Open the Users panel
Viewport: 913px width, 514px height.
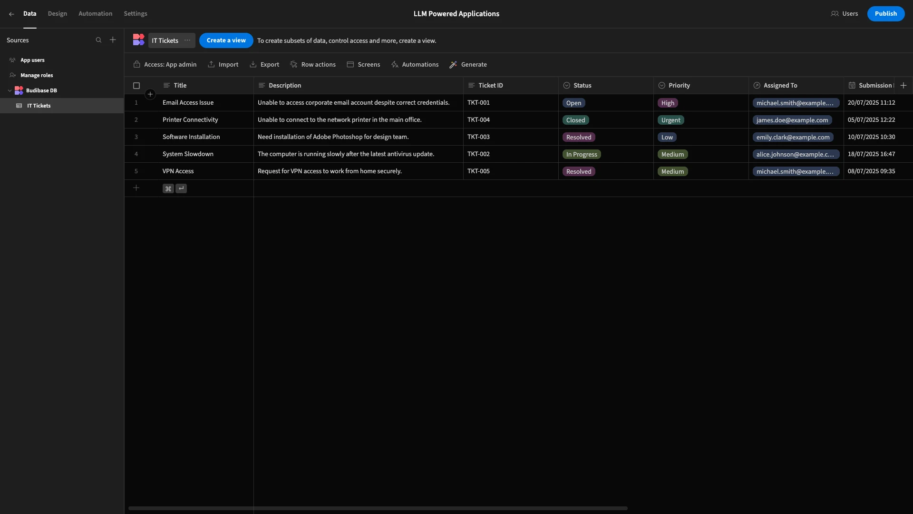click(x=845, y=14)
